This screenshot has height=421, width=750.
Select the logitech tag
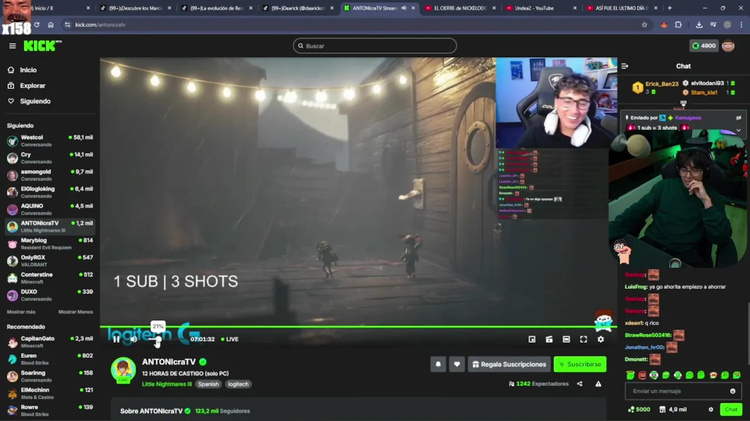238,384
